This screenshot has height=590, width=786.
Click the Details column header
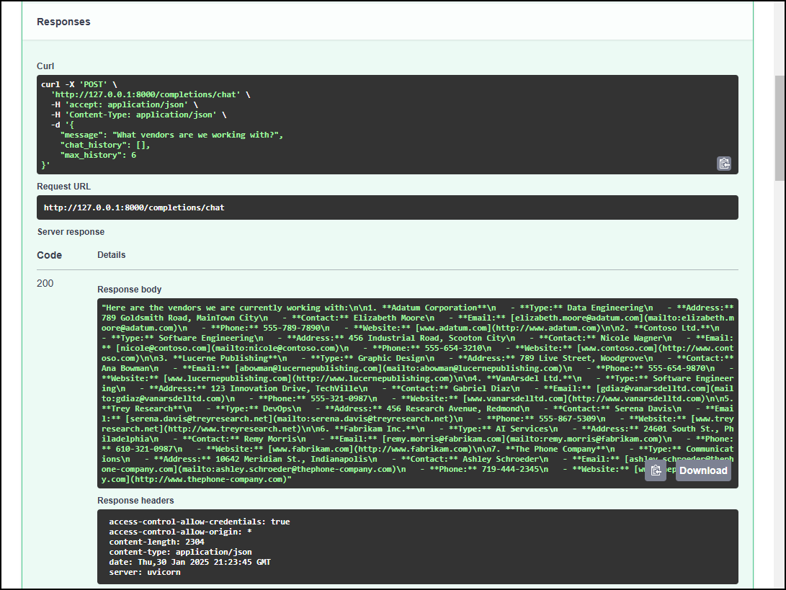coord(111,254)
